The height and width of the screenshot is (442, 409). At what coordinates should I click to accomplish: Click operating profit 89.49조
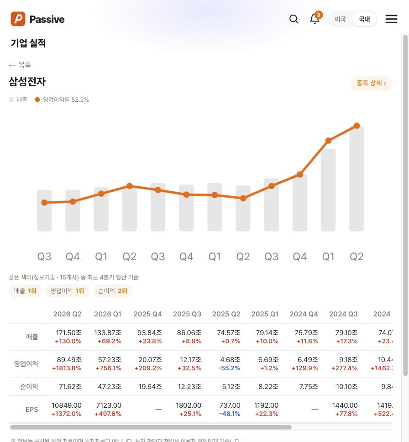69,360
